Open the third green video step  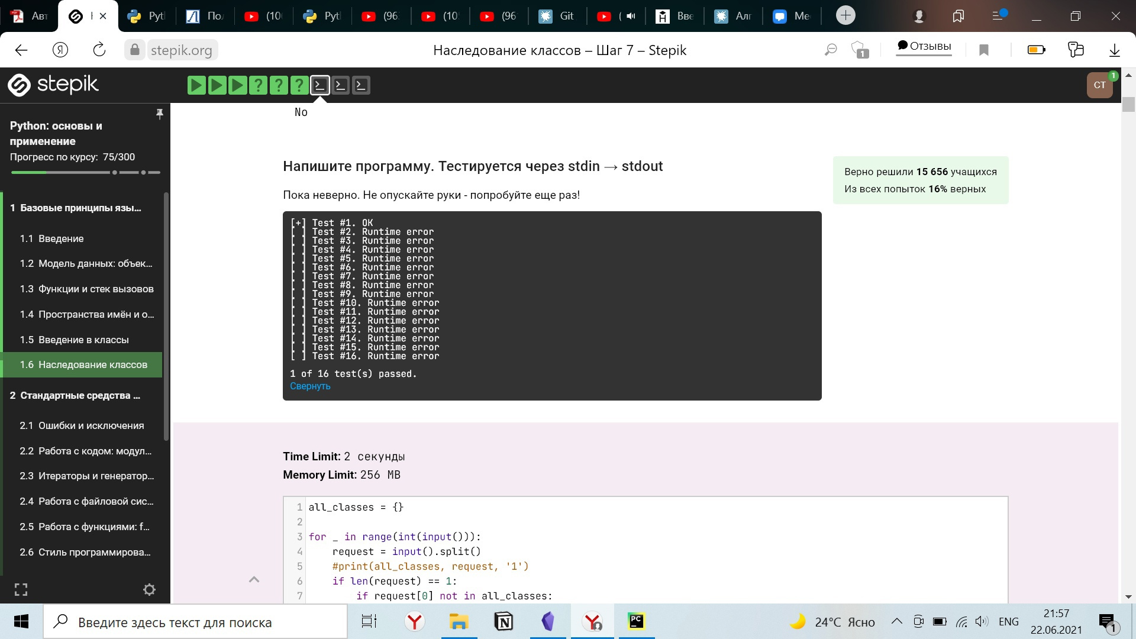pyautogui.click(x=237, y=85)
